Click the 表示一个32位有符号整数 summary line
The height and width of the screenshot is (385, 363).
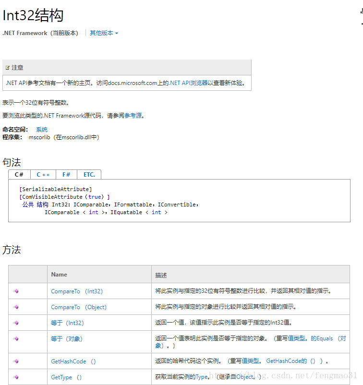(x=36, y=102)
